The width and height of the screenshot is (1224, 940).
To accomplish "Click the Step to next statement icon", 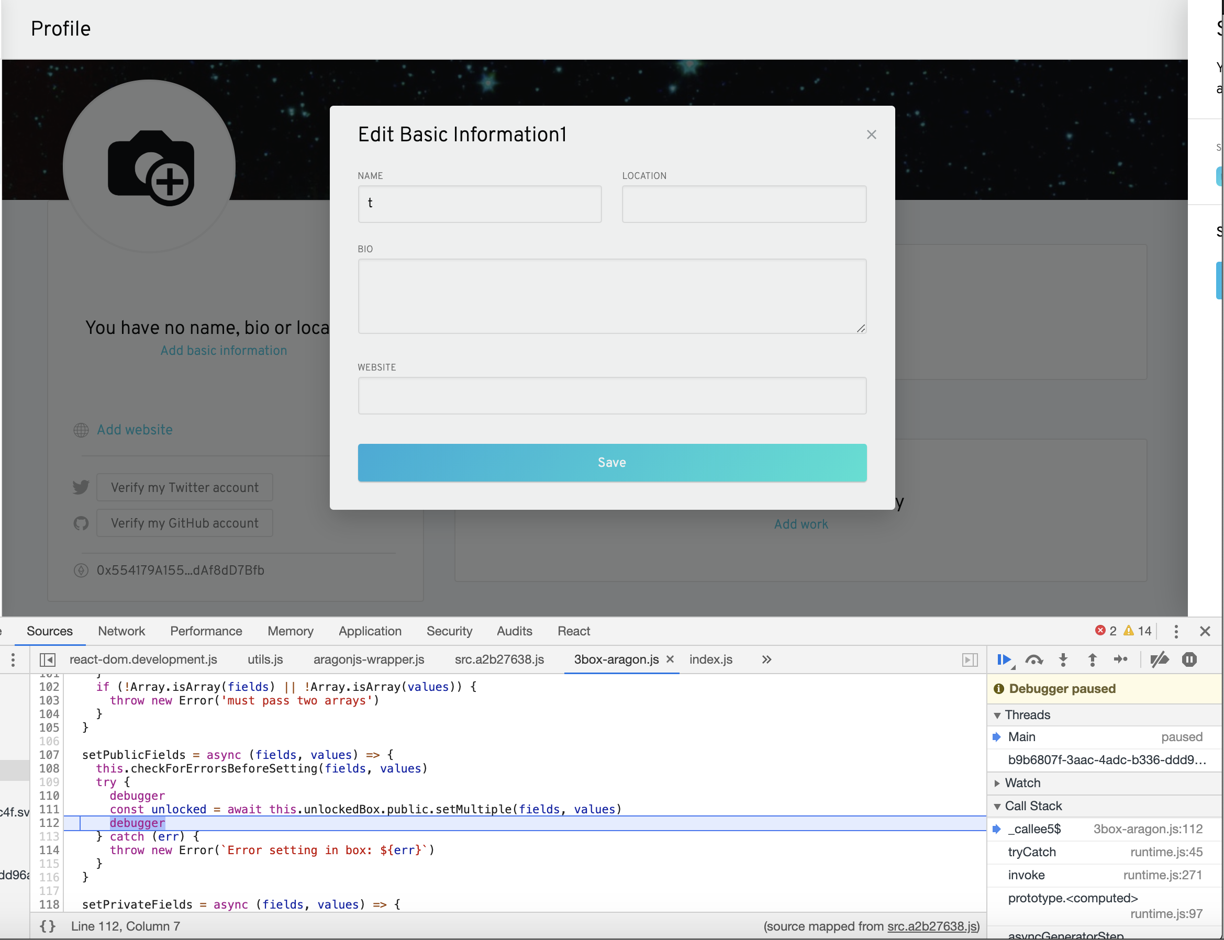I will coord(1121,659).
